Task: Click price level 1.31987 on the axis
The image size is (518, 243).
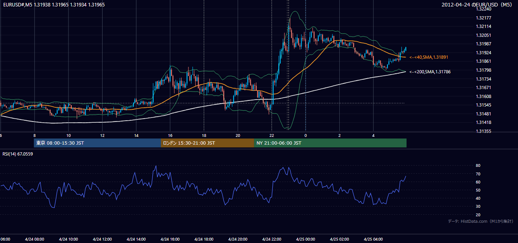Action: coord(484,44)
